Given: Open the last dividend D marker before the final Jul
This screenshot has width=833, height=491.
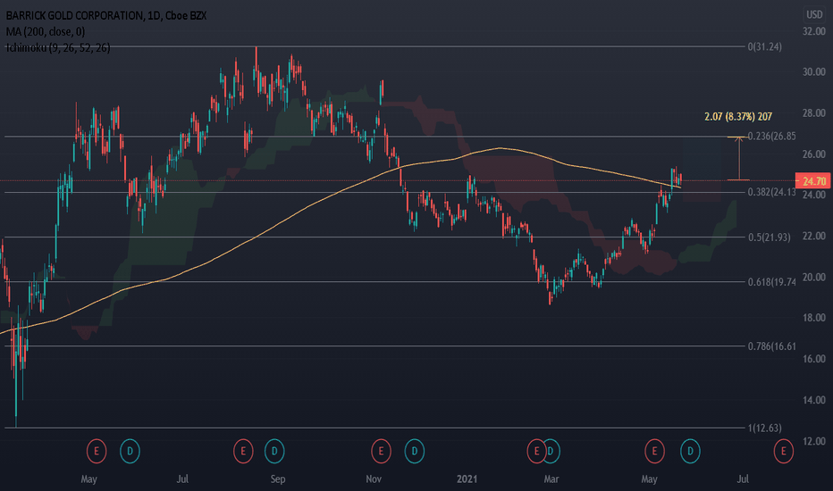Looking at the screenshot, I should 690,452.
